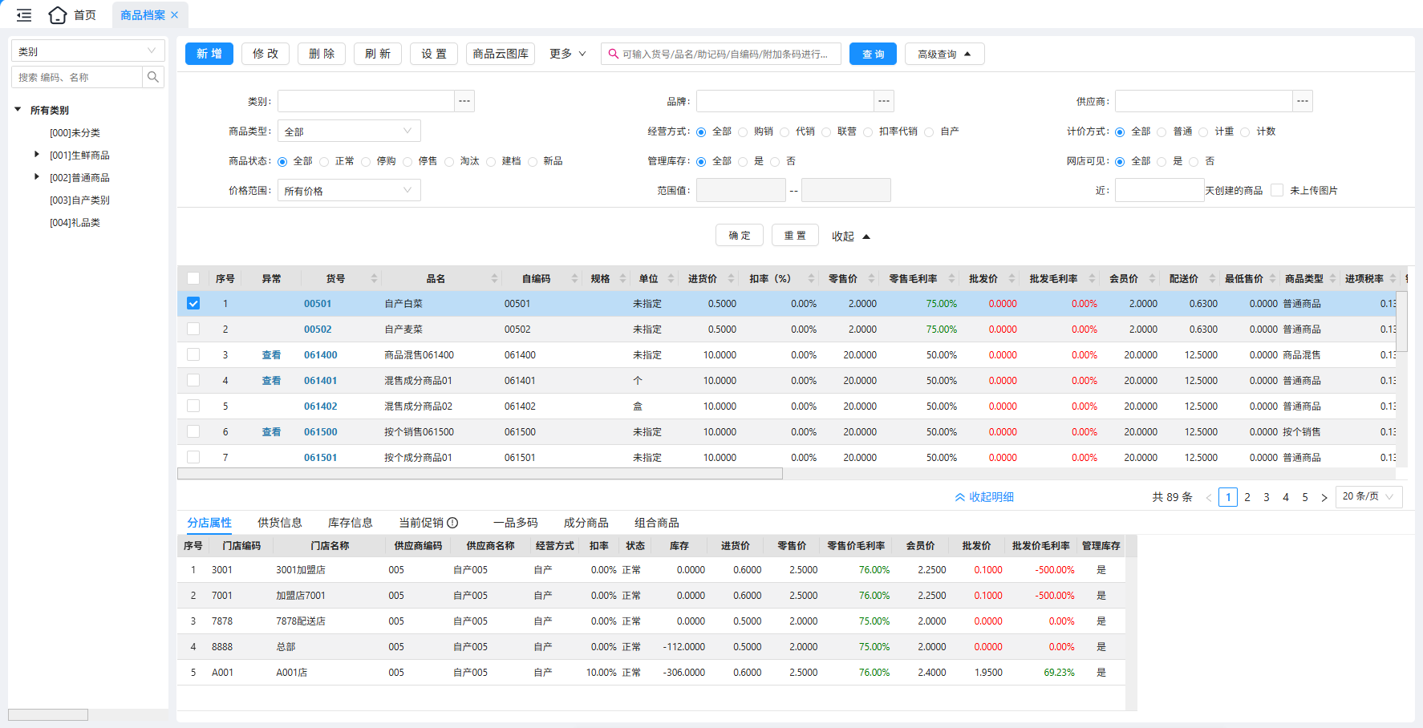The width and height of the screenshot is (1423, 728).
Task: Expand the [002]普通商品 tree node
Action: (36, 176)
